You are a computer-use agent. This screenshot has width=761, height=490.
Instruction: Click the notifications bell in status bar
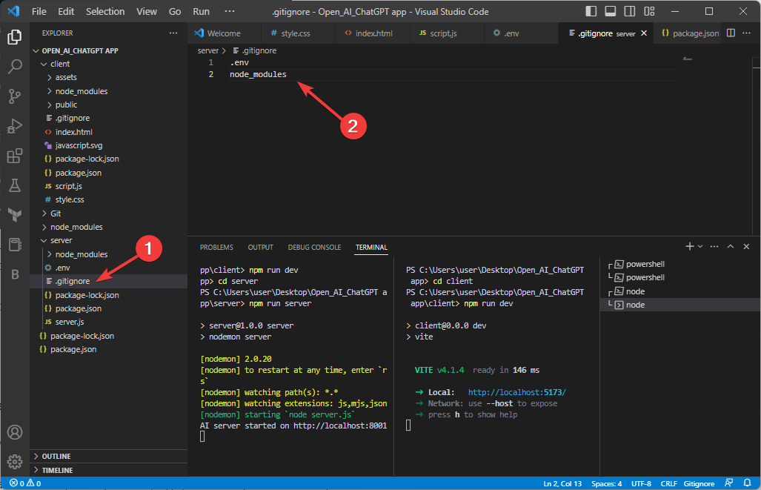point(747,483)
